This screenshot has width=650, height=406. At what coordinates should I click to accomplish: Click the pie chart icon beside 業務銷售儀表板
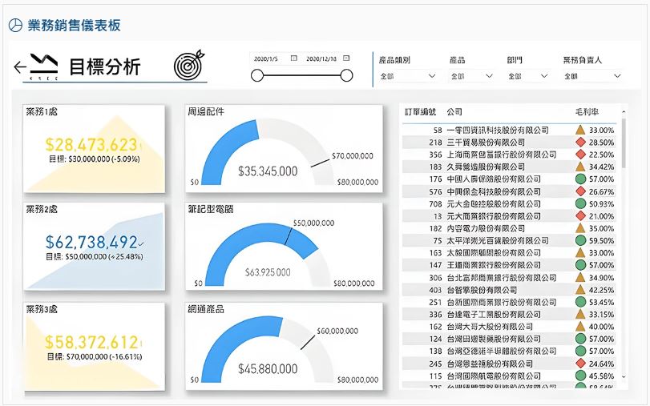pyautogui.click(x=15, y=26)
